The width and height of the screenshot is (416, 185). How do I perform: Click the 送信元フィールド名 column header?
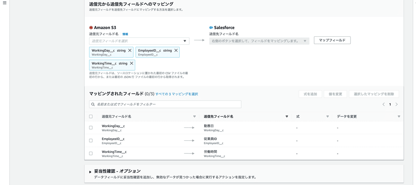tap(116, 116)
